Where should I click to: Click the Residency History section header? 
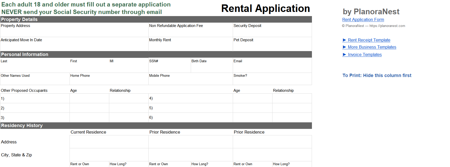156,126
